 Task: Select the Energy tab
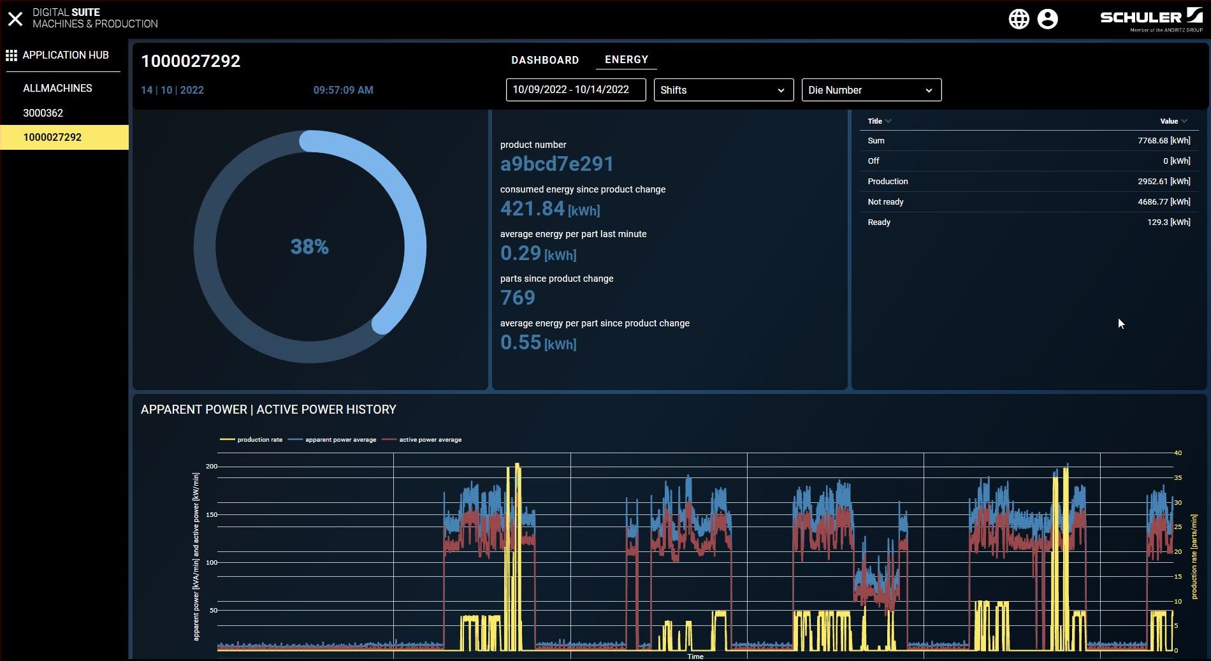point(626,59)
